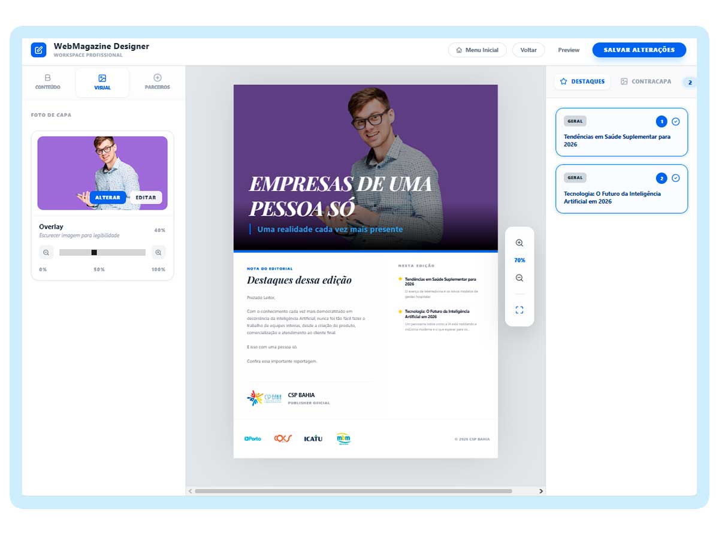
Task: Decrease overlay using left magnifier icon
Action: (46, 253)
